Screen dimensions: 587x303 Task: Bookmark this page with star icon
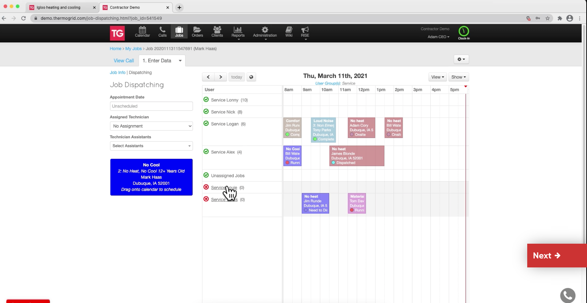point(548,18)
